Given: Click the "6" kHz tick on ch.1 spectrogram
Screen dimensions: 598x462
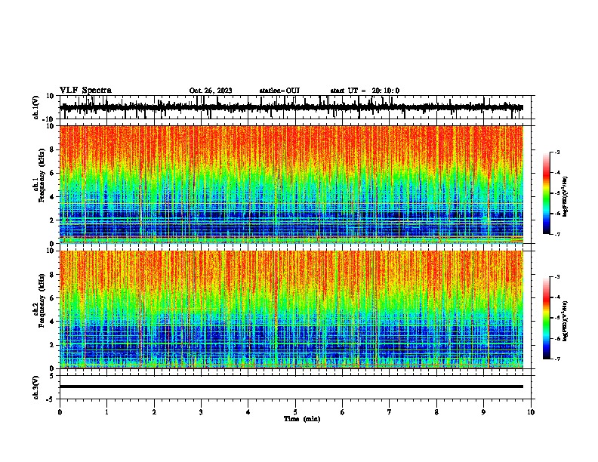Looking at the screenshot, I should click(53, 173).
